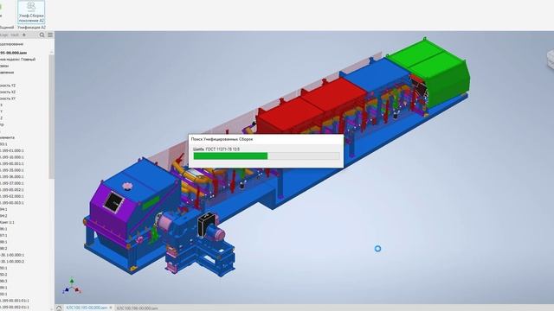554x311 pixels.
Task: Select the model state Главный row
Action: (x=17, y=60)
